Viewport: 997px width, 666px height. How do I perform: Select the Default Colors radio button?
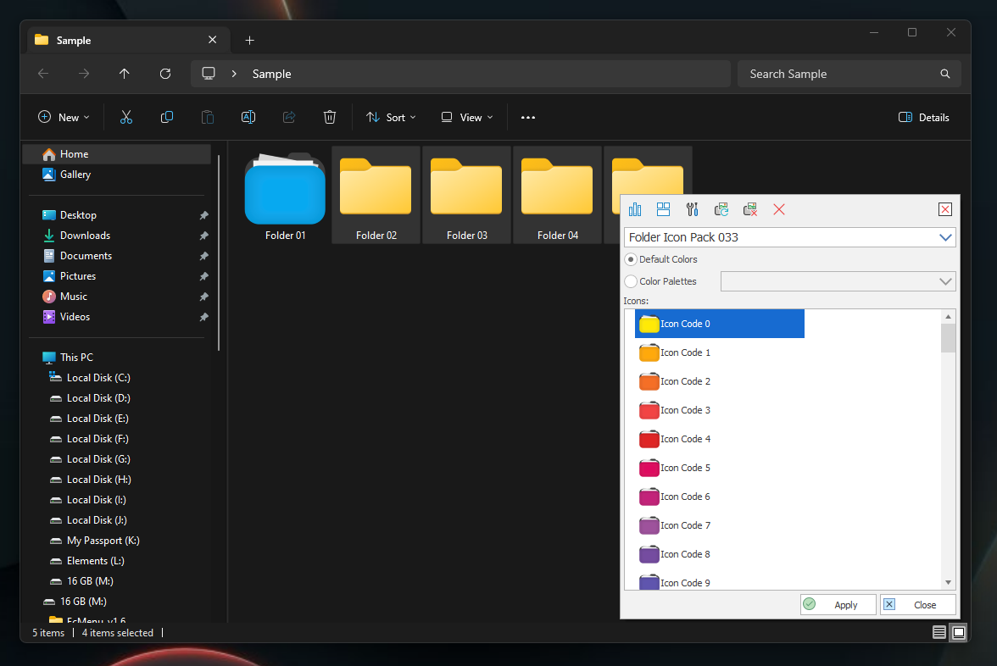point(631,259)
